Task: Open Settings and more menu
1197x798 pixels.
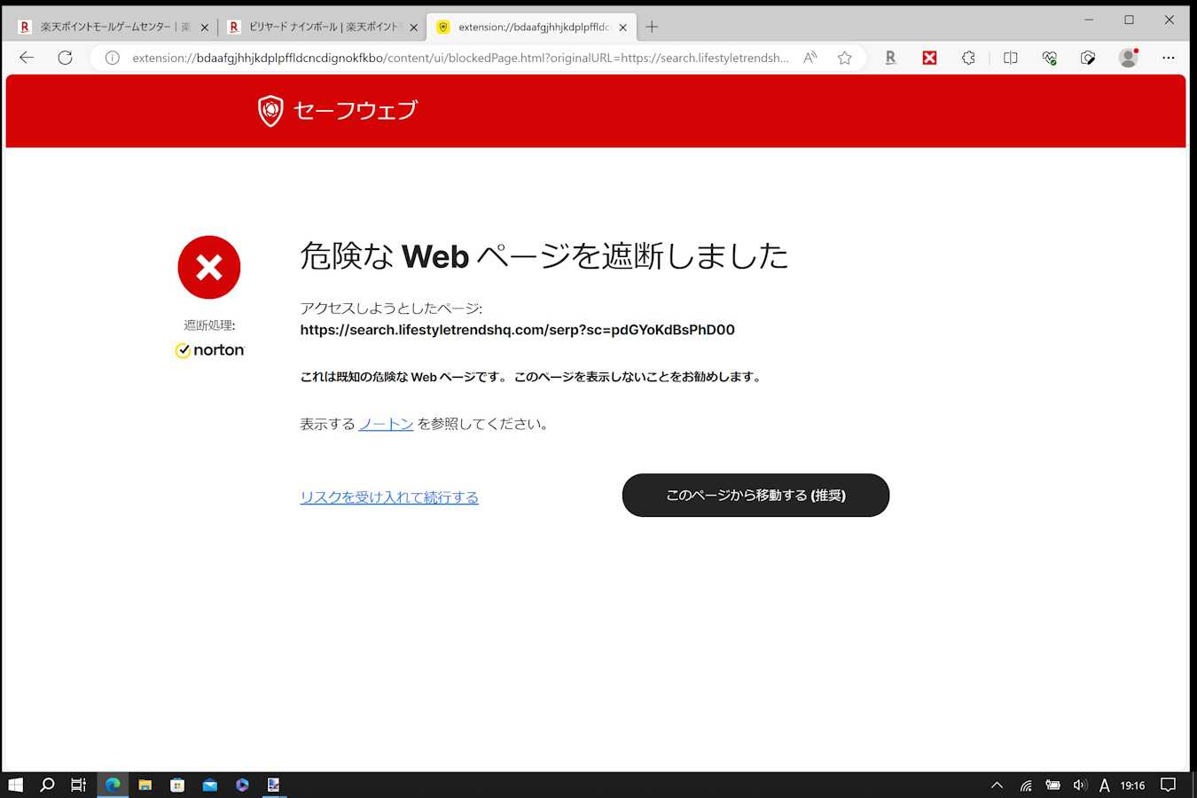Action: [1169, 58]
